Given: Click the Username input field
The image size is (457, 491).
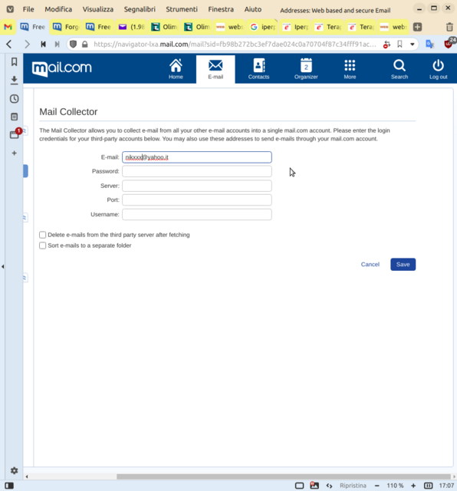Looking at the screenshot, I should [197, 215].
